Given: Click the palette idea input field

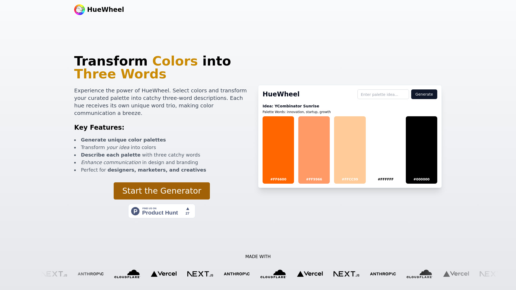Looking at the screenshot, I should coord(383,94).
